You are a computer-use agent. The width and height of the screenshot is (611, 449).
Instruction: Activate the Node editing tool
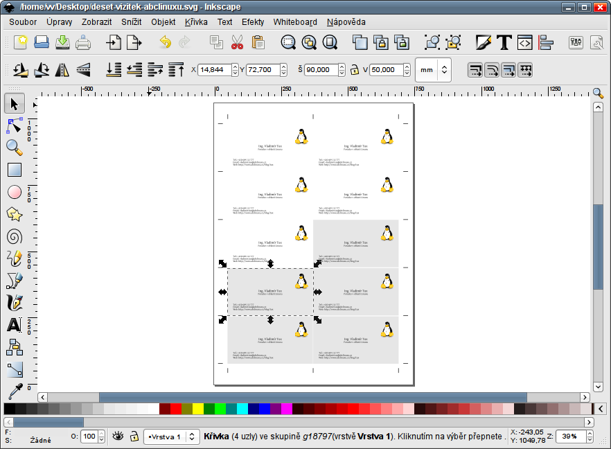[x=15, y=126]
